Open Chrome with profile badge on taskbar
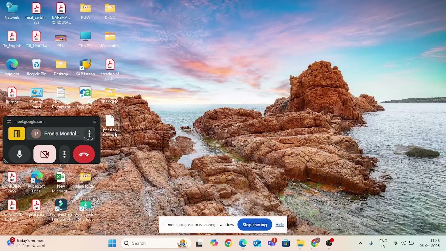Screen dimensions: 446x251 tap(315, 243)
